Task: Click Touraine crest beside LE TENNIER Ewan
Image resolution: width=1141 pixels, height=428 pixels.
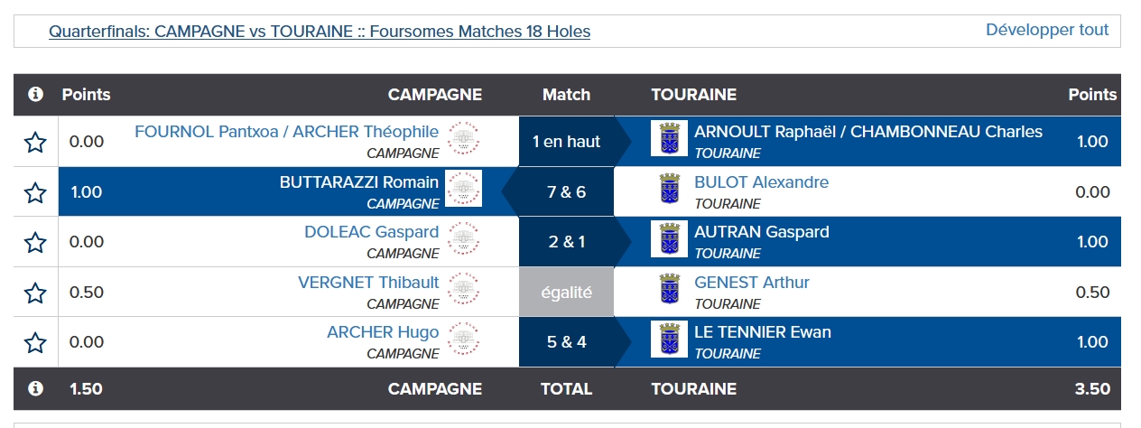Action: pyautogui.click(x=669, y=339)
